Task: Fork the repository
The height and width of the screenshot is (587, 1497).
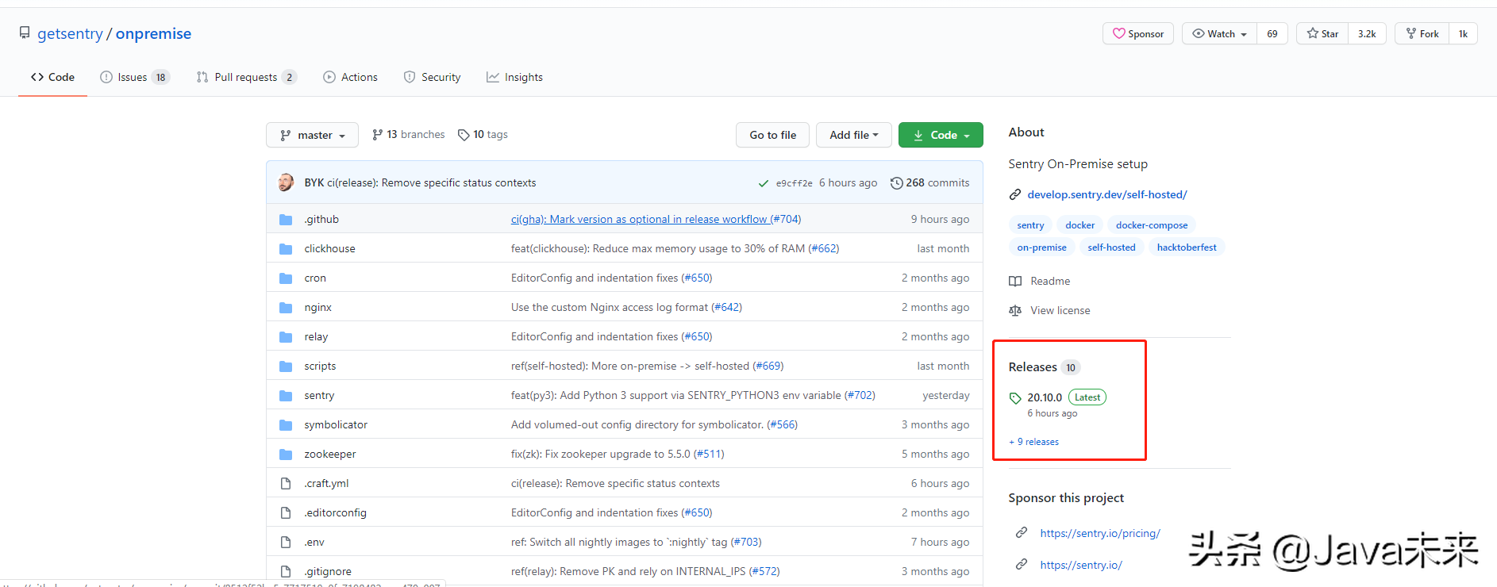Action: (1422, 33)
